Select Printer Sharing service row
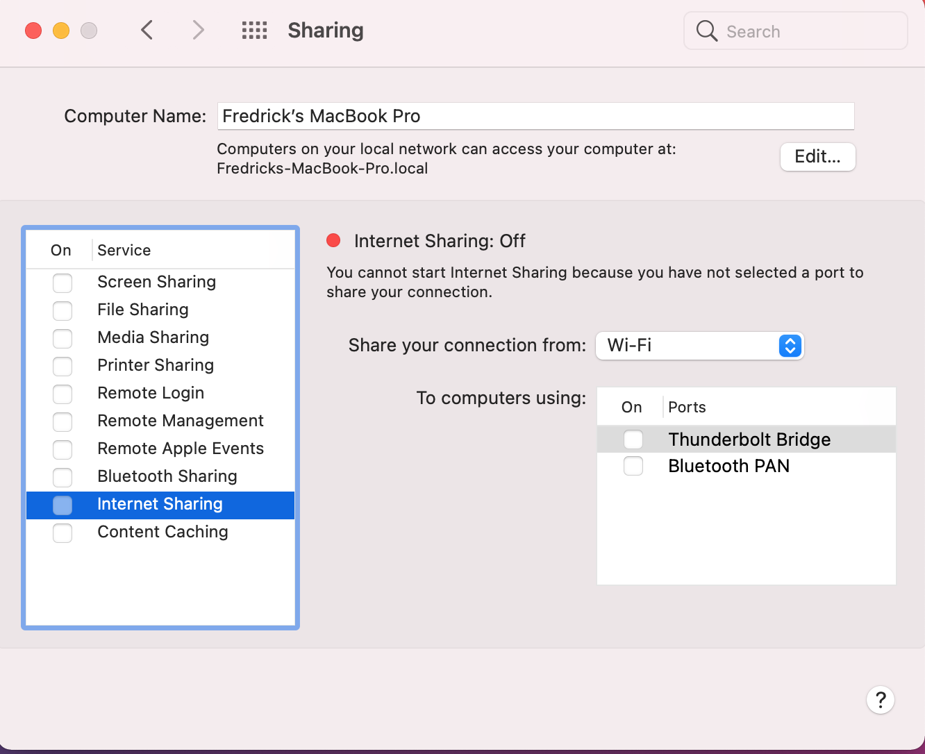 tap(160, 365)
